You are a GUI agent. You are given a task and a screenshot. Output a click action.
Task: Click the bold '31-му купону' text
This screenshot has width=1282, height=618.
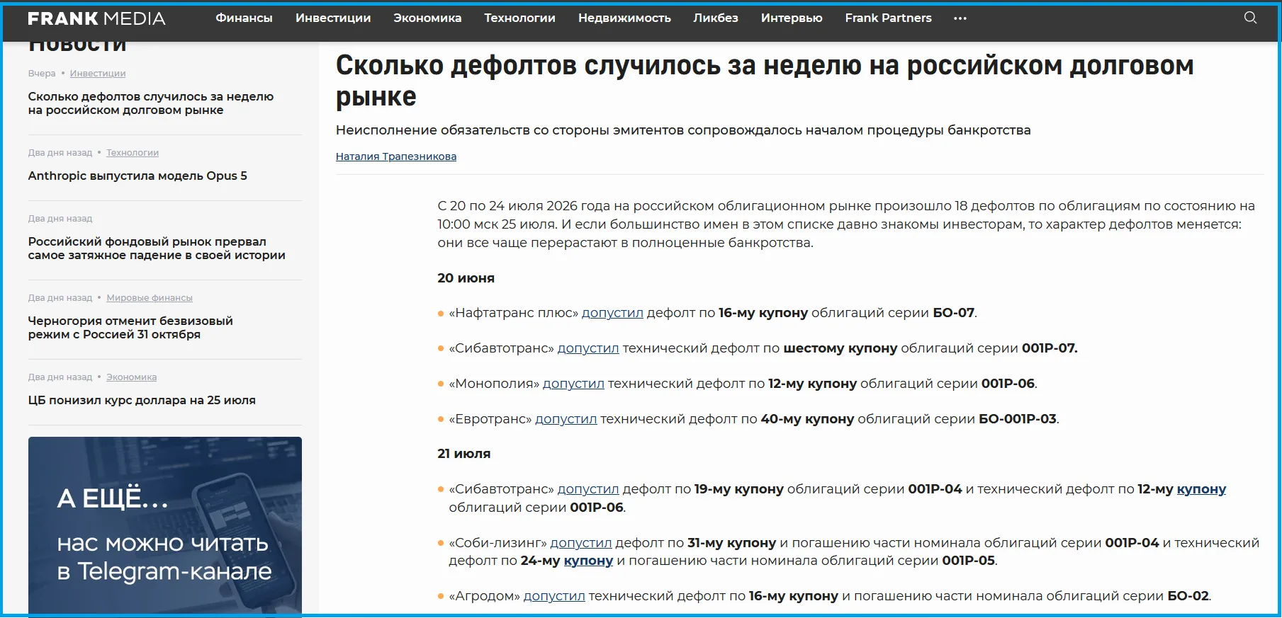pos(732,543)
